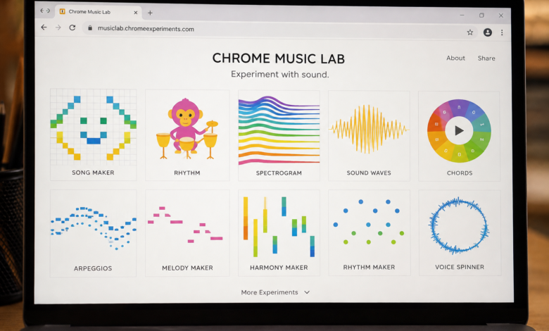Click the Experiment with sound subtitle
549x331 pixels.
[x=279, y=74]
